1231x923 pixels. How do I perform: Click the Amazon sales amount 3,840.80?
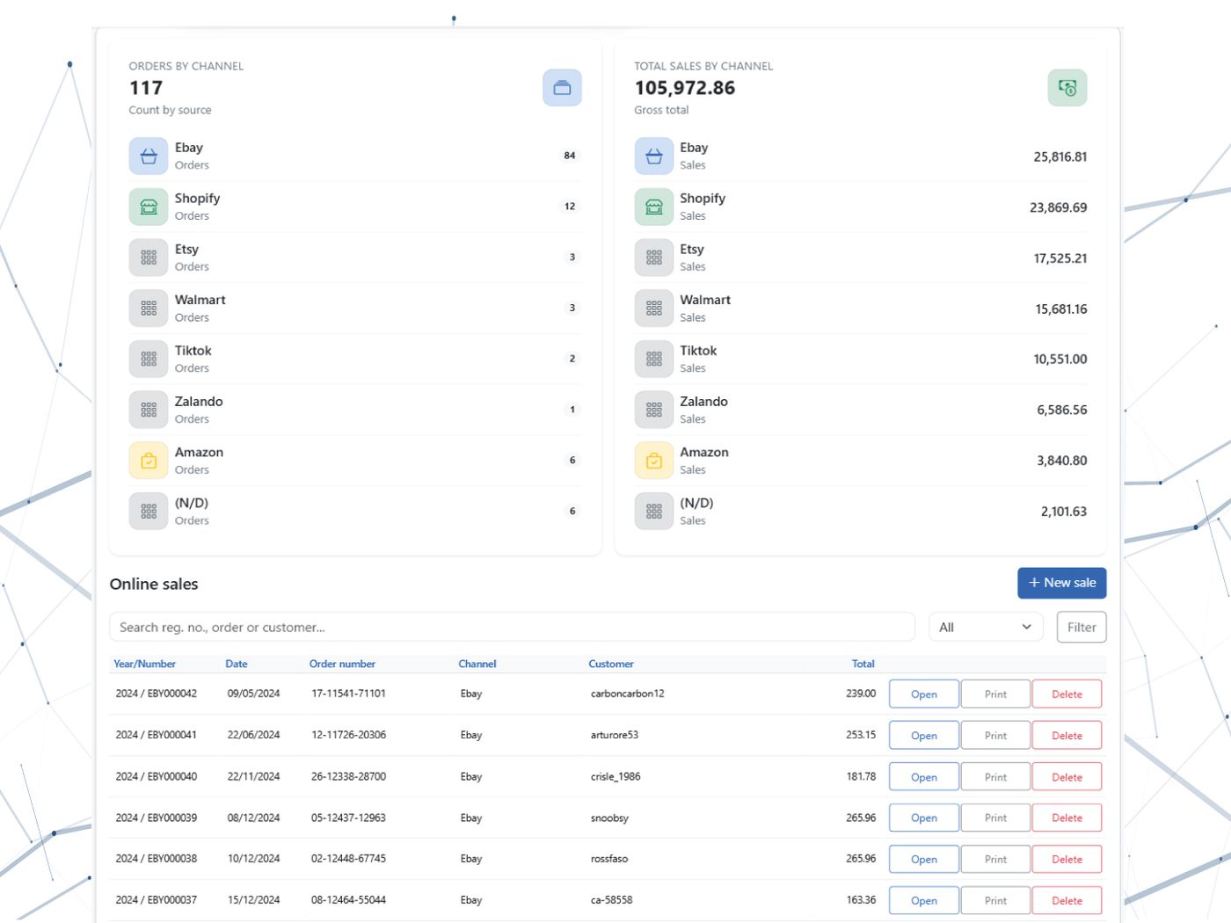1062,461
